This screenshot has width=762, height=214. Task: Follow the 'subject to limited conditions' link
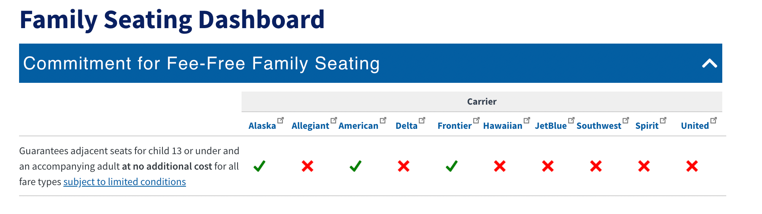tap(124, 182)
